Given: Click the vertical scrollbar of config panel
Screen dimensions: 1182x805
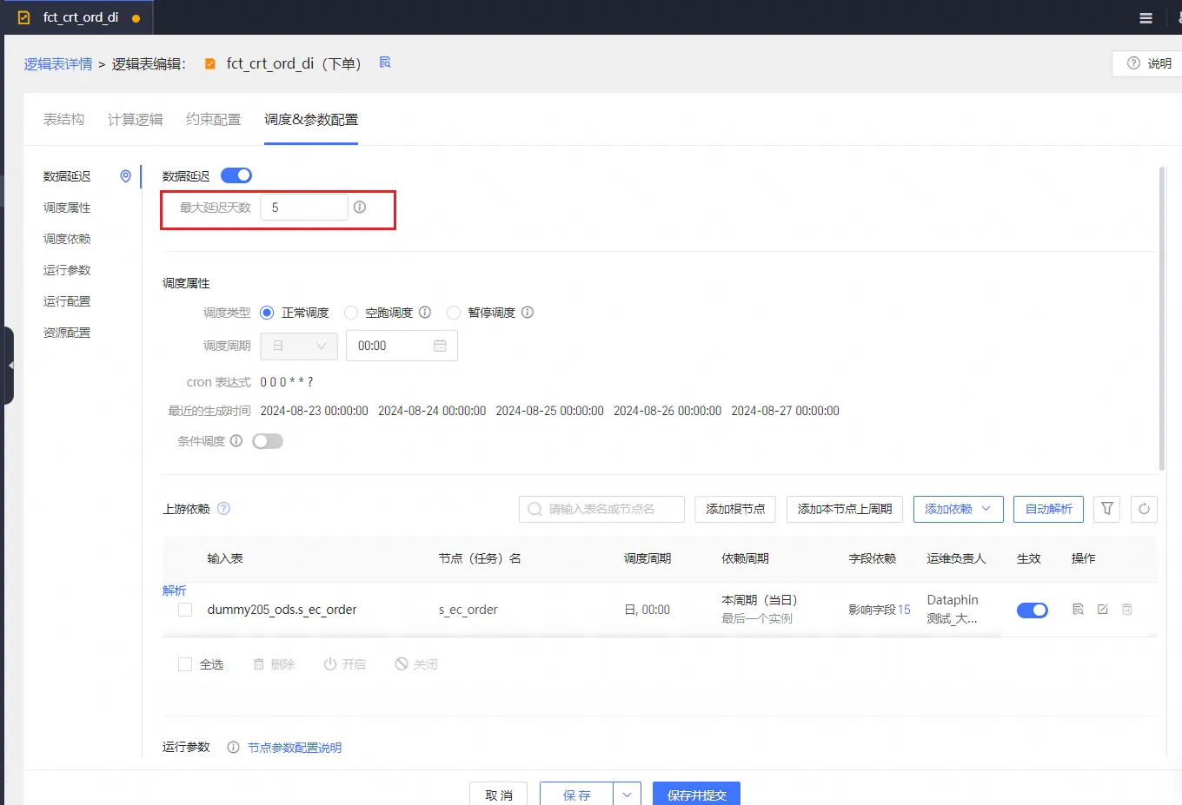Looking at the screenshot, I should (1162, 319).
